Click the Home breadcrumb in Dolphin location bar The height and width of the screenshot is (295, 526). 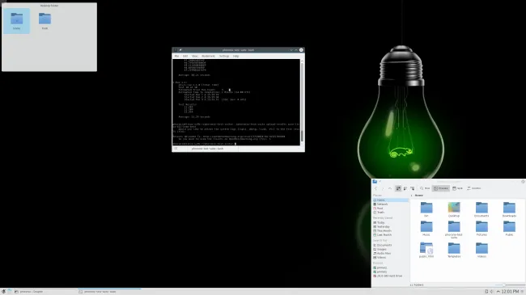(x=418, y=196)
